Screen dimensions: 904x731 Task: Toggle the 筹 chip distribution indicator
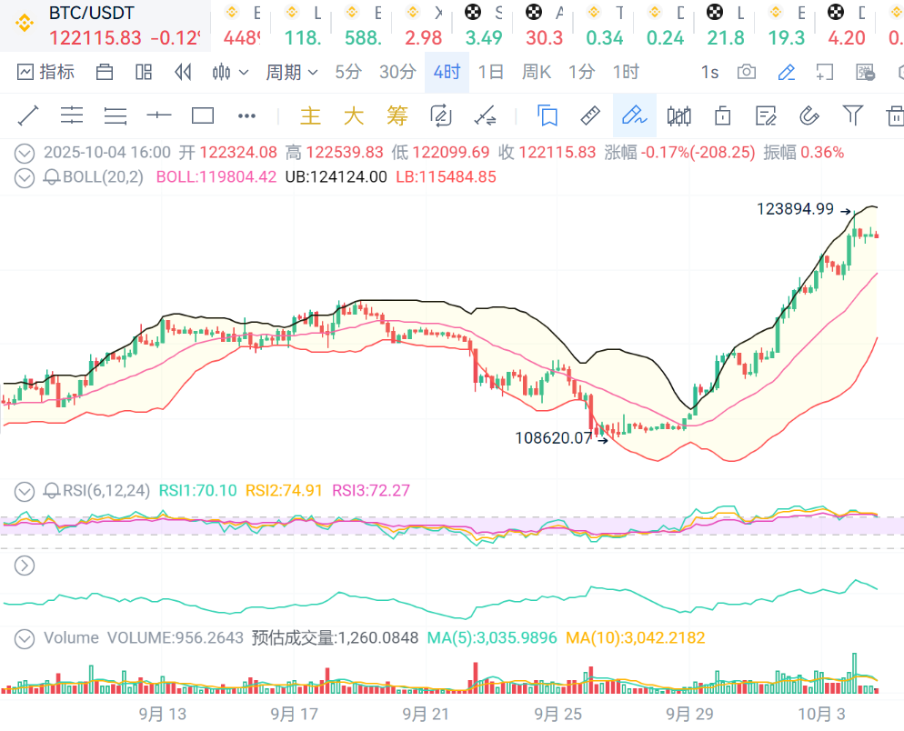pyautogui.click(x=397, y=115)
